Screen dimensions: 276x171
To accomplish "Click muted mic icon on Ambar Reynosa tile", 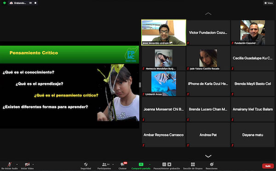I will [144, 145].
